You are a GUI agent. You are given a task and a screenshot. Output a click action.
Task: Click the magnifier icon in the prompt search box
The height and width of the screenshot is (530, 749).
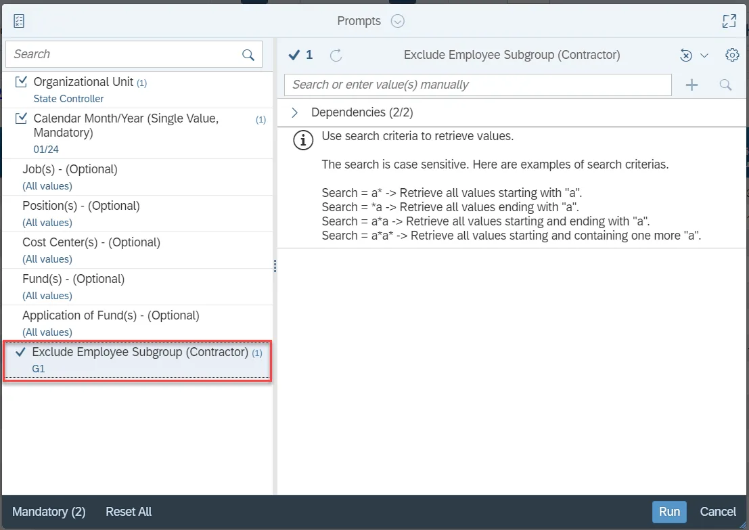pos(248,55)
